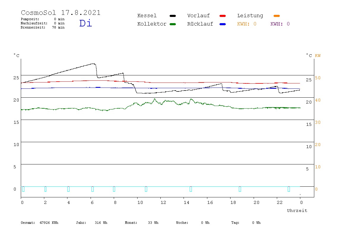Click the "Gesamt:" footer label
This screenshot has width=341, height=241.
[28, 223]
